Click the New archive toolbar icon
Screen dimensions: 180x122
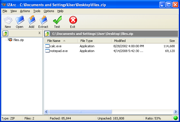(8, 21)
